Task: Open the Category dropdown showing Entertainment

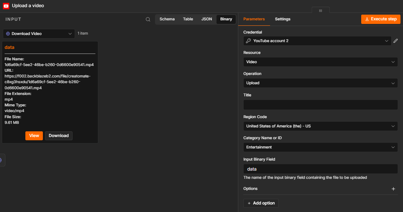Action: click(320, 147)
